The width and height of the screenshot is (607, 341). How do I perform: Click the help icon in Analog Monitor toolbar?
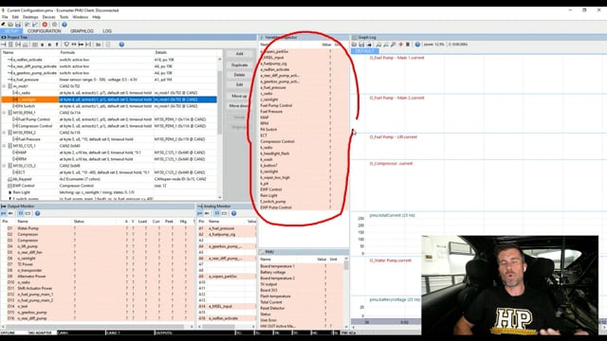click(x=234, y=213)
